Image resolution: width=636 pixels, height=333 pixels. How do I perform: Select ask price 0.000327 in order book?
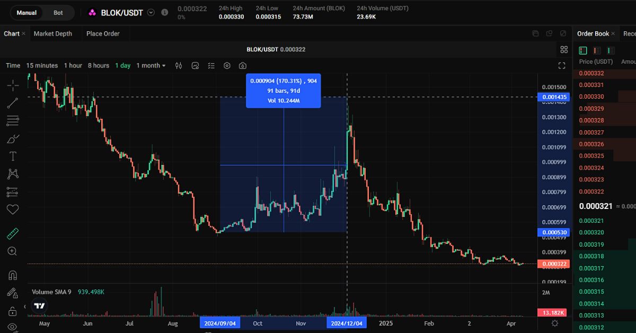point(591,133)
